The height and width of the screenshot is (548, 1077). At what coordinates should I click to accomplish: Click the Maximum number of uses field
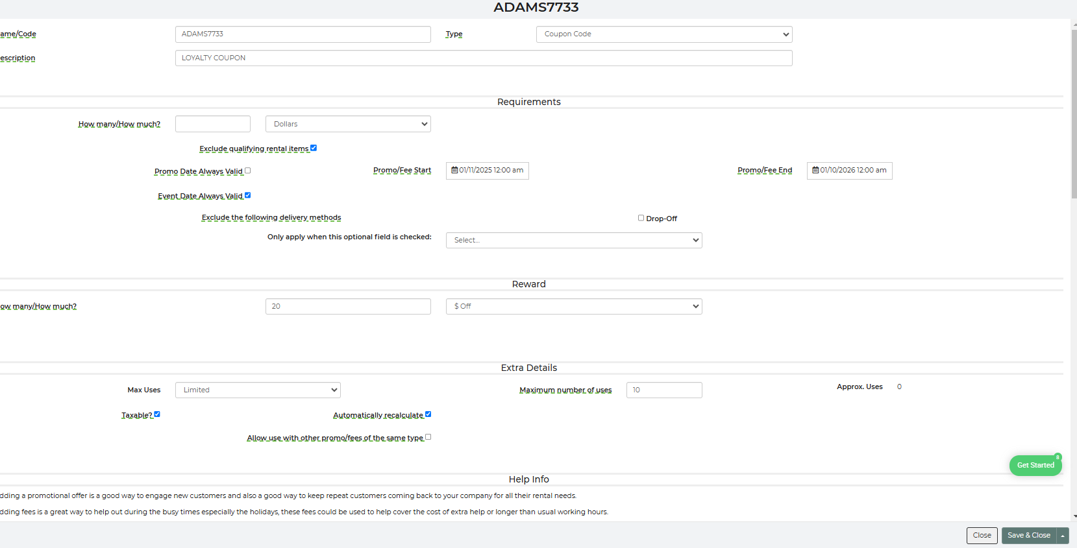coord(664,390)
